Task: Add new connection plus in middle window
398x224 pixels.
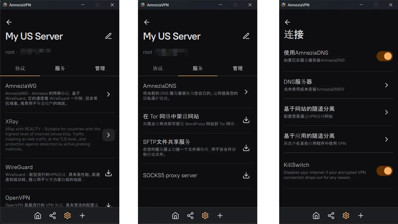Action: click(x=220, y=216)
